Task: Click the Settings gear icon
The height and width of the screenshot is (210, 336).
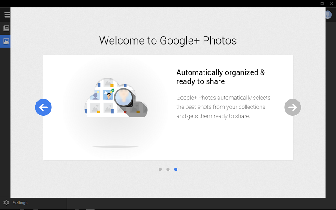Action: click(x=6, y=203)
